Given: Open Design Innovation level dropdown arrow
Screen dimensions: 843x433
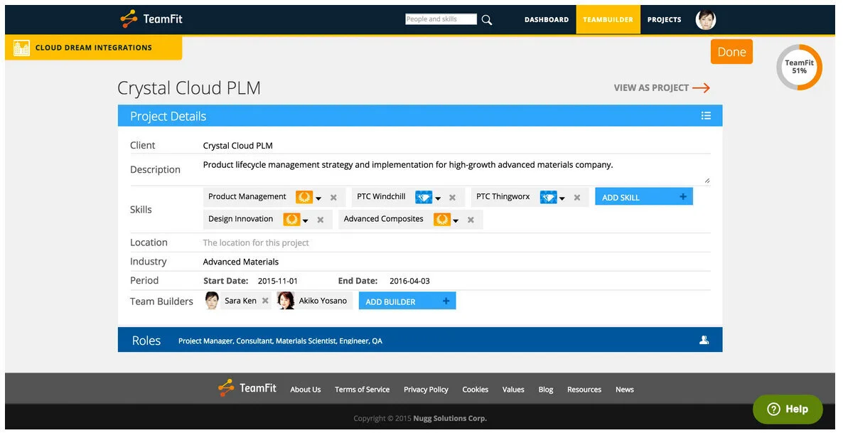Looking at the screenshot, I should coord(306,220).
